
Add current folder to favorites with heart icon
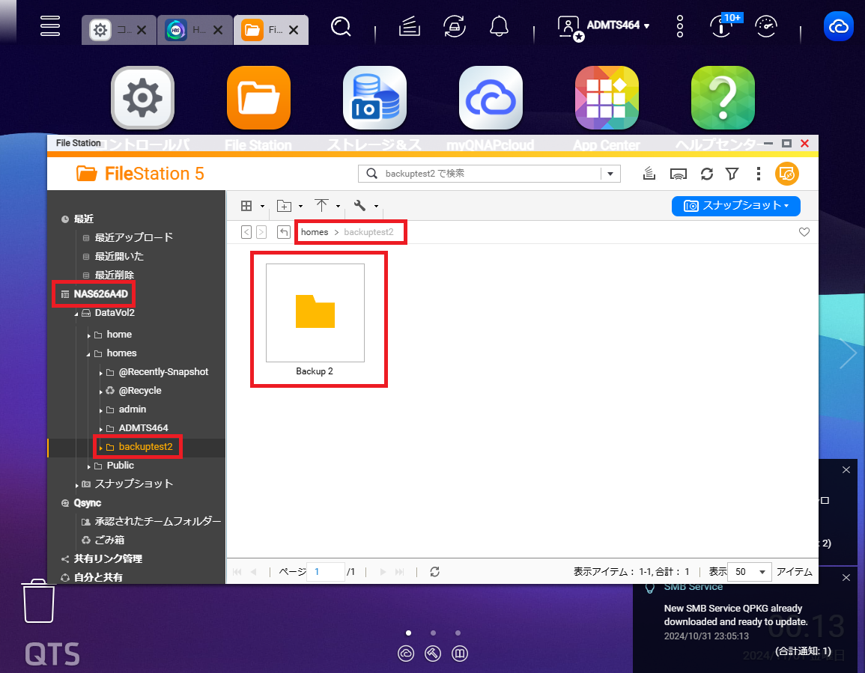coord(804,232)
